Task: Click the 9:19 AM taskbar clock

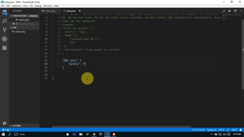Action: [x=237, y=134]
